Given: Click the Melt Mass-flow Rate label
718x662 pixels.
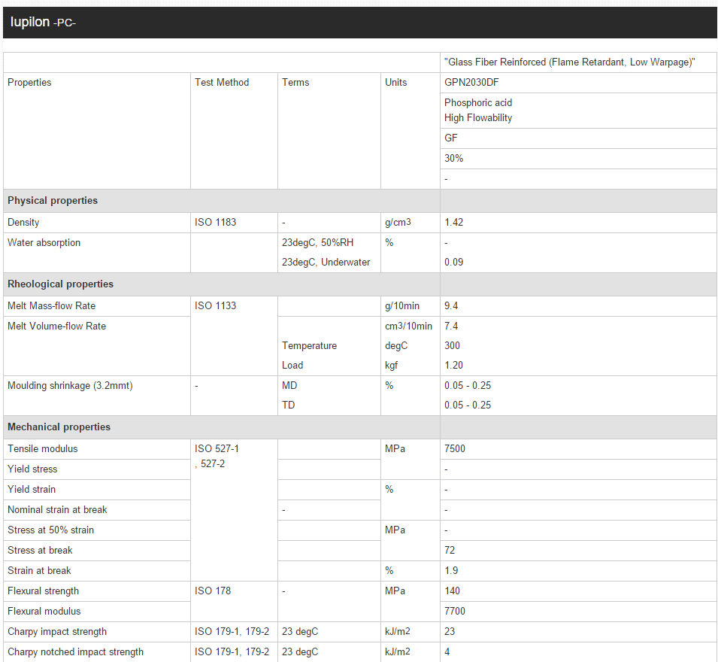Looking at the screenshot, I should (51, 305).
